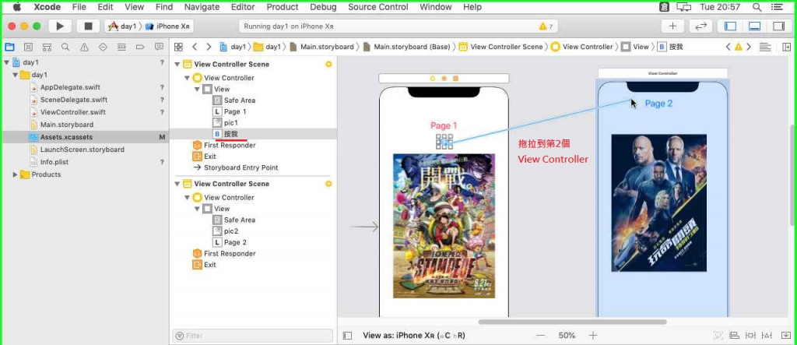
Task: Open the Product menu
Action: (283, 7)
